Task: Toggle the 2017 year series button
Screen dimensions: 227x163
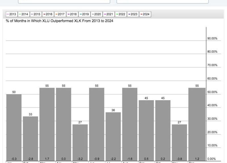Action: [60, 14]
